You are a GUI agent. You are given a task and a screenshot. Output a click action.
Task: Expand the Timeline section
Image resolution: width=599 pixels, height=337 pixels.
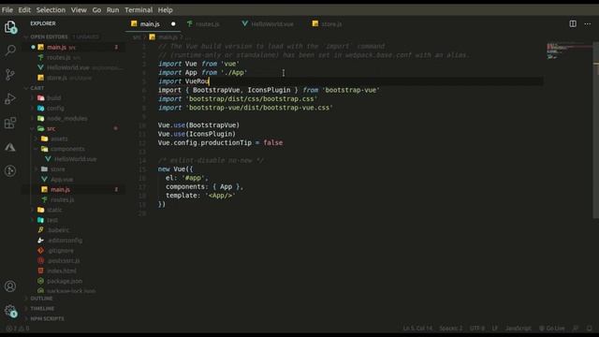(42, 308)
